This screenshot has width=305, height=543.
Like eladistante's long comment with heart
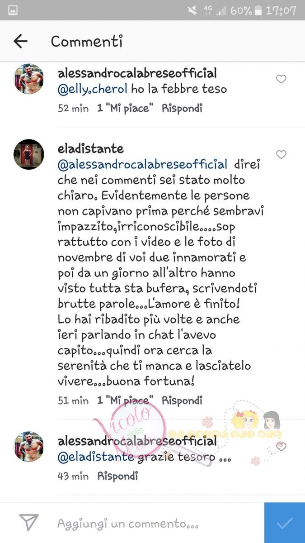pos(281,155)
